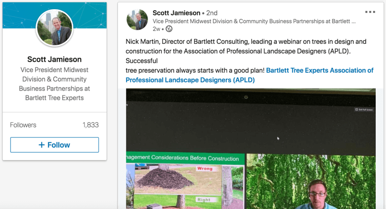386x209 pixels.
Task: Click the followers count 1,833
Action: point(90,125)
